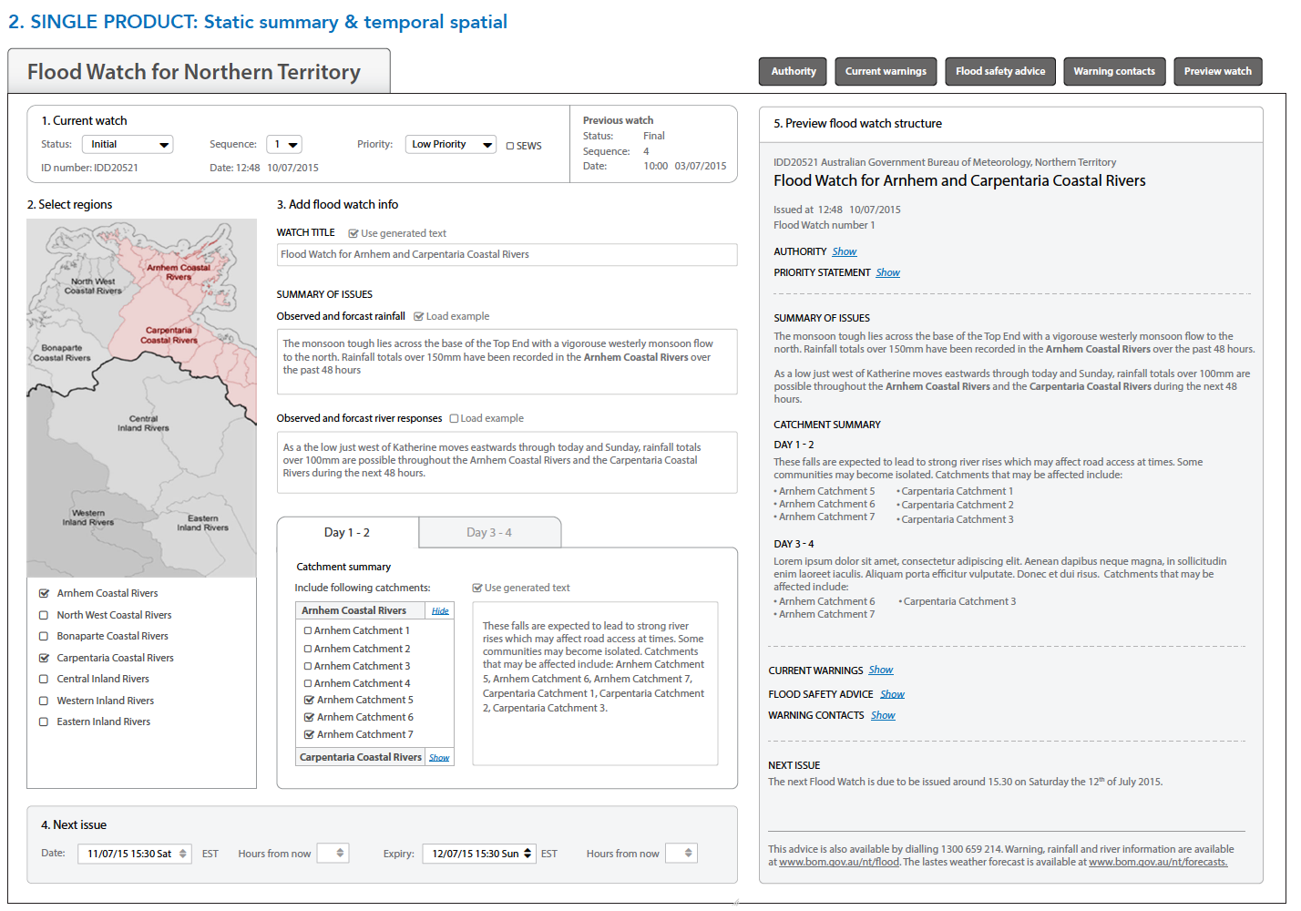
Task: Adjust the Expiry date stepper
Action: [528, 854]
